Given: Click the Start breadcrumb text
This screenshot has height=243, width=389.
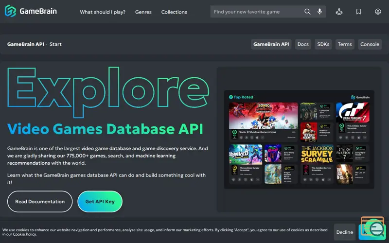Looking at the screenshot, I should [55, 44].
